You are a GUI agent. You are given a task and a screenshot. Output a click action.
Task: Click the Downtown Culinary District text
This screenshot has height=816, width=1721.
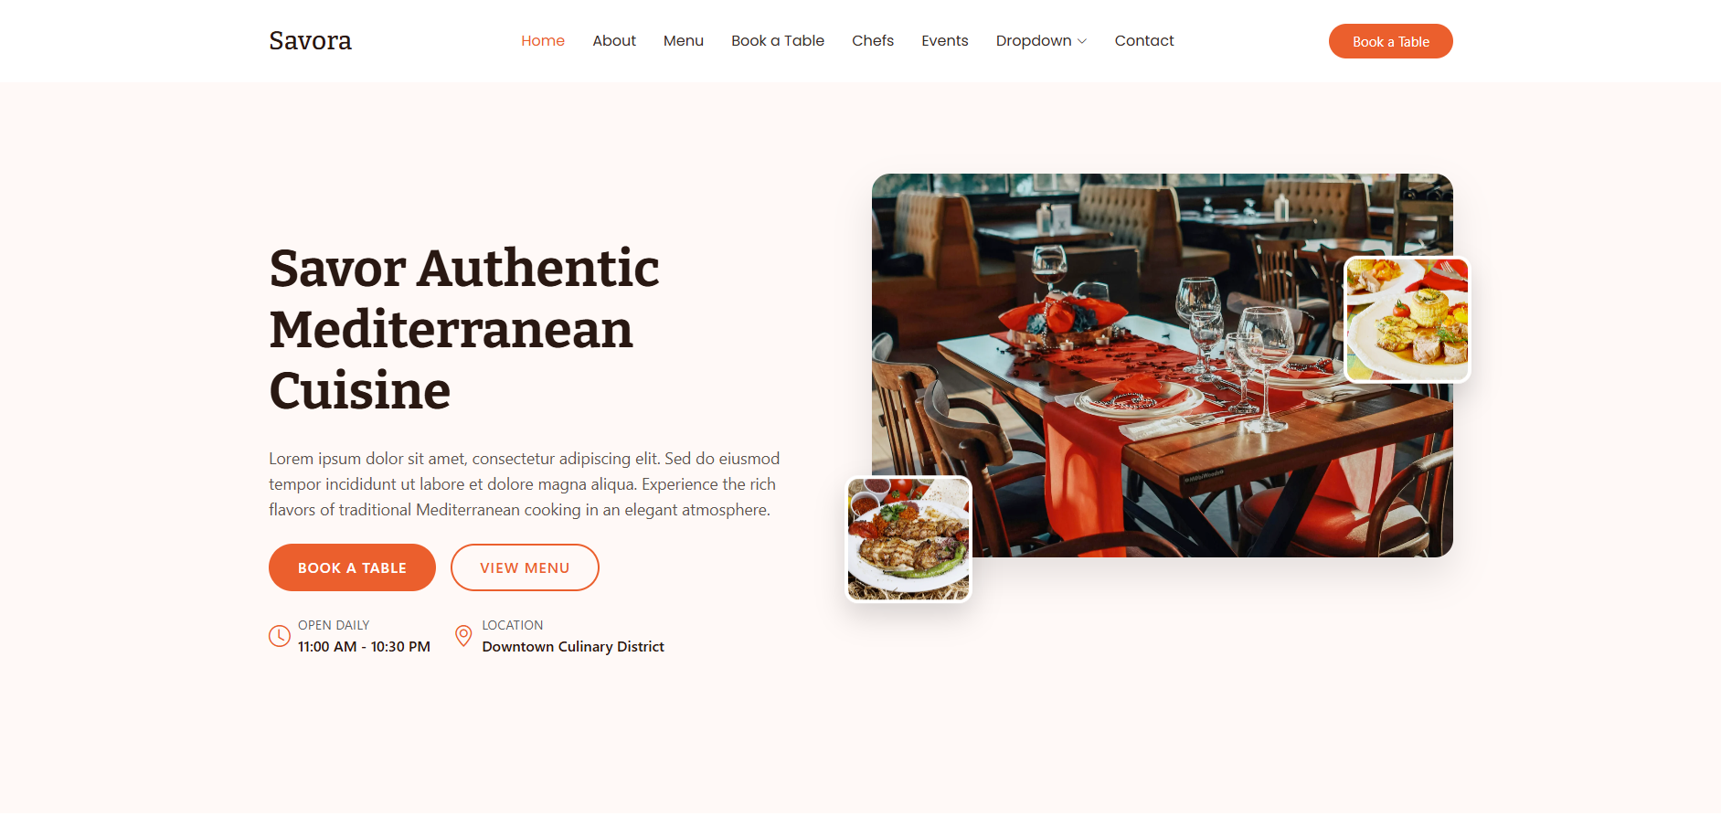[x=573, y=646]
